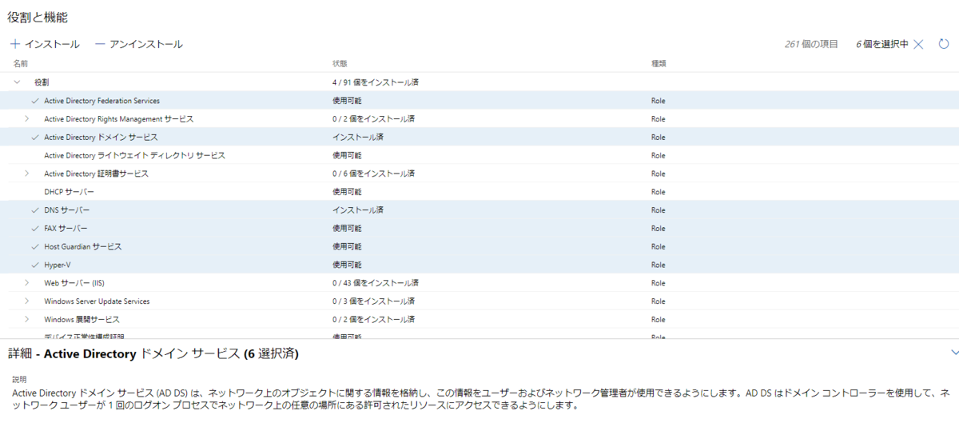Deselect the Hyper-V checkmark
The width and height of the screenshot is (959, 423).
34,265
